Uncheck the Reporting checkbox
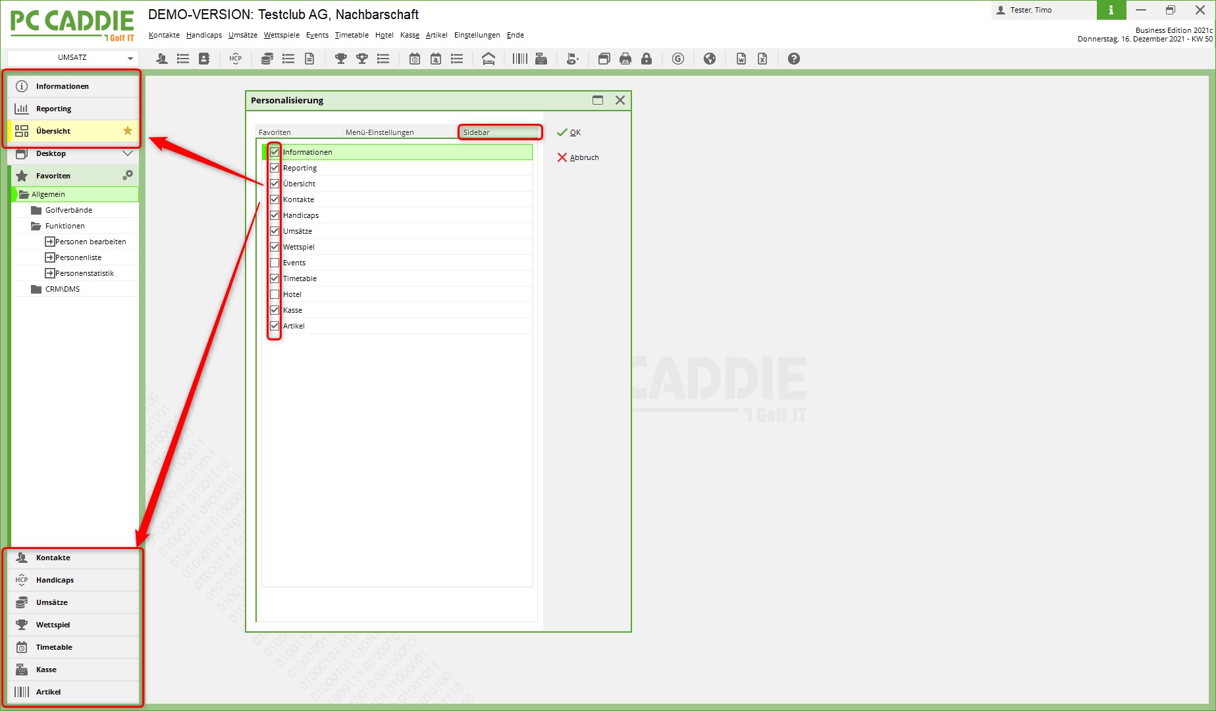 (x=275, y=168)
